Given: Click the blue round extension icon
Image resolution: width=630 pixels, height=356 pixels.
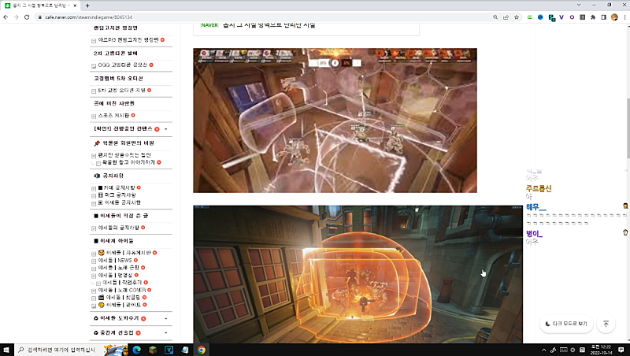Looking at the screenshot, I should pyautogui.click(x=540, y=17).
